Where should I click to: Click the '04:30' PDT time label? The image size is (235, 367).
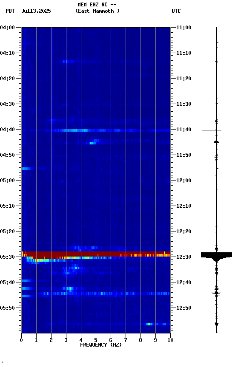(7, 104)
